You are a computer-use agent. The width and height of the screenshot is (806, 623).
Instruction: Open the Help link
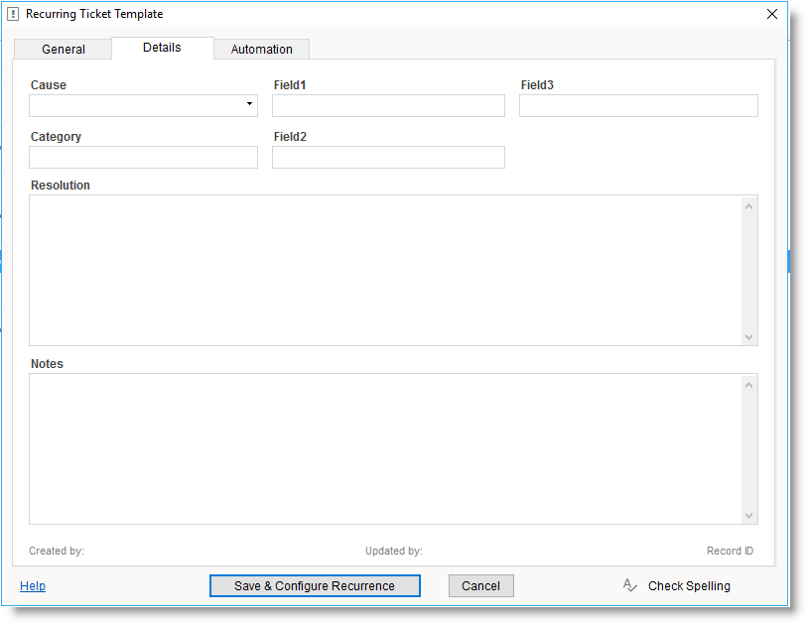tap(33, 586)
